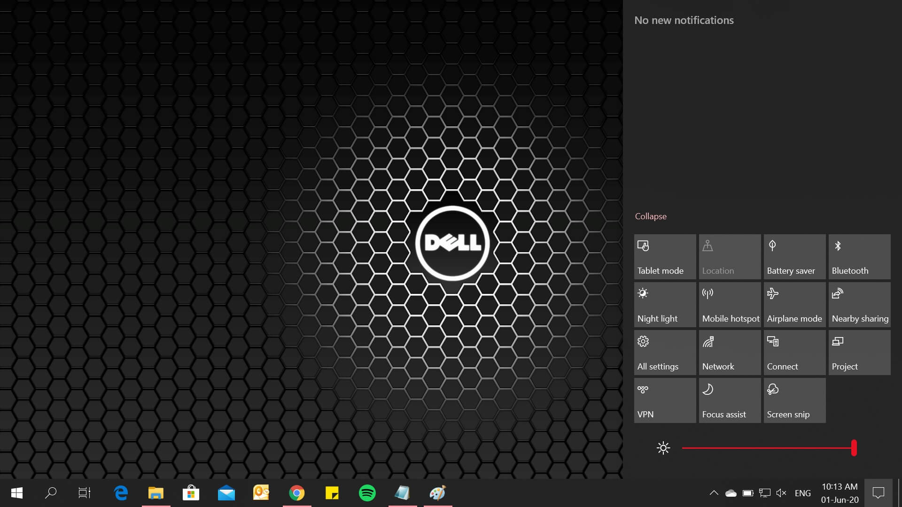Viewport: 902px width, 507px height.
Task: Open Sticky Notes from taskbar
Action: (x=332, y=493)
